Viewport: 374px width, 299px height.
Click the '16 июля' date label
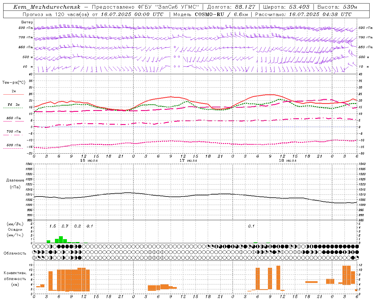click(89, 160)
